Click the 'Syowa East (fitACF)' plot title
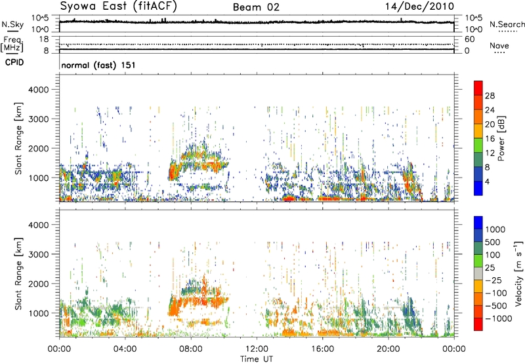525x363 pixels. tap(118, 6)
